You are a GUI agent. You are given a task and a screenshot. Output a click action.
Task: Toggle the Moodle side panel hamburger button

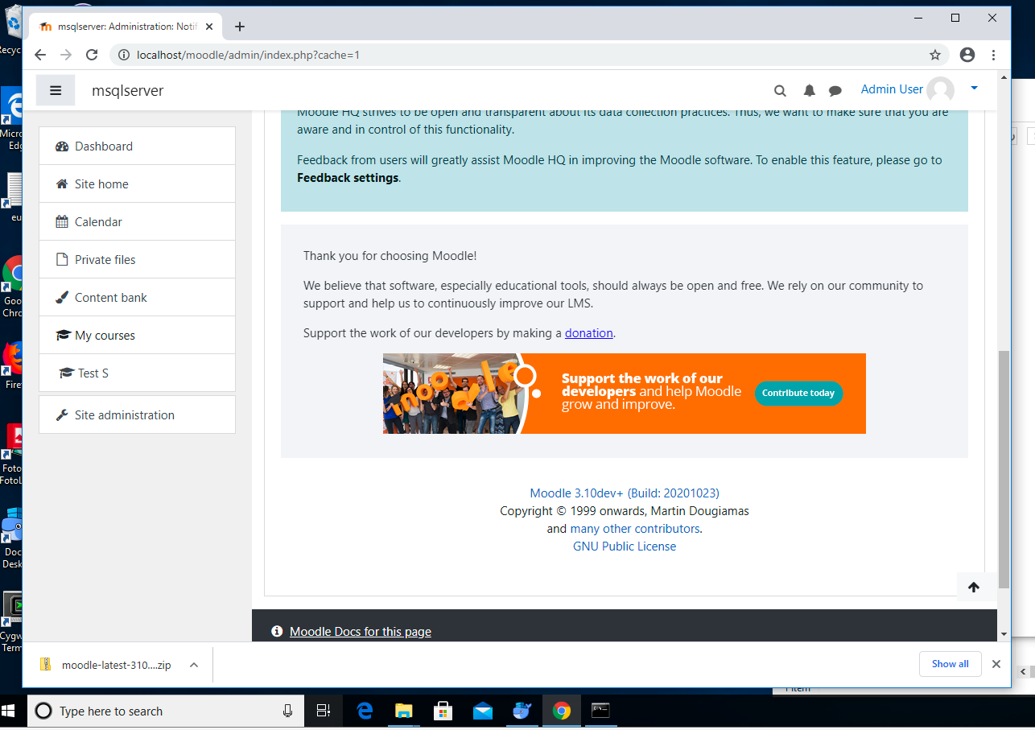pos(56,90)
